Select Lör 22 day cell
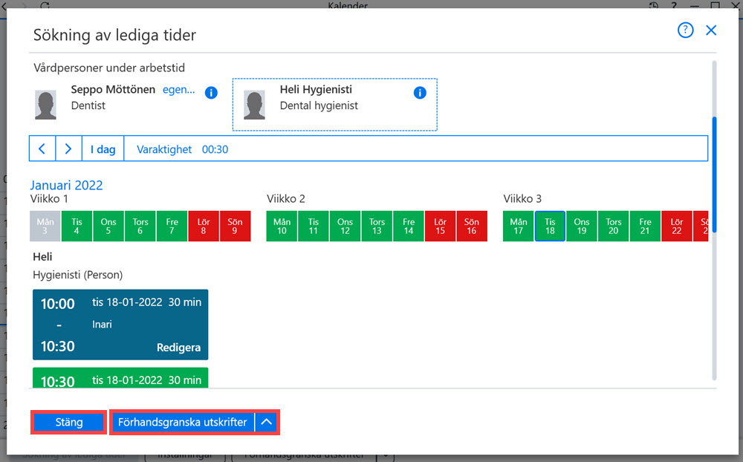 pos(677,226)
